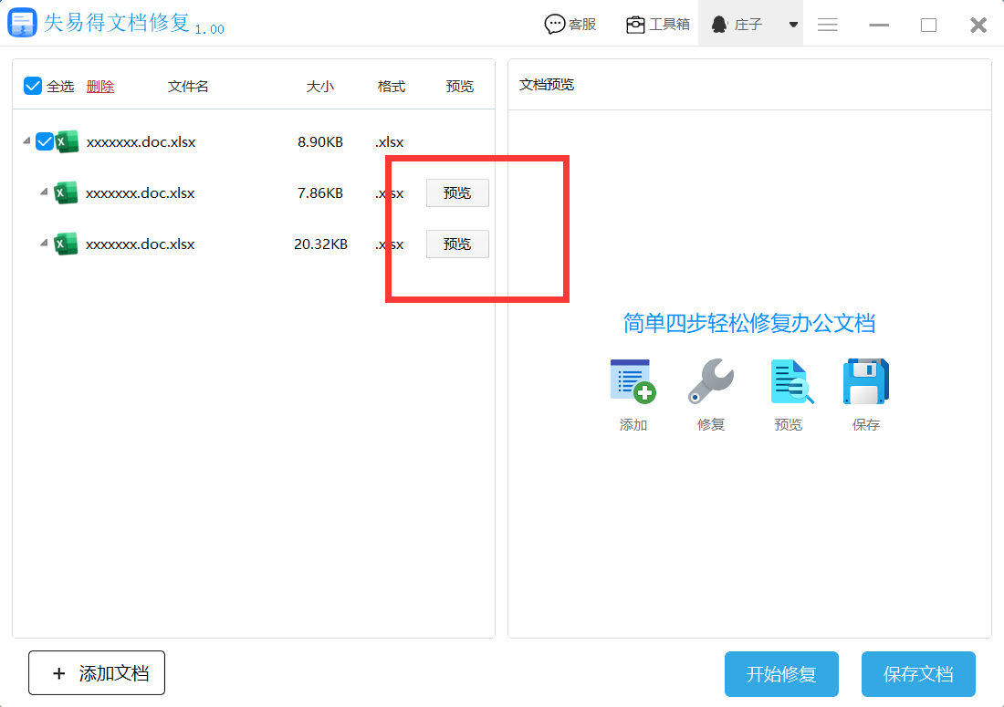Select the 20.32KB xxxxxxx.doc.xlsx filename

click(141, 244)
